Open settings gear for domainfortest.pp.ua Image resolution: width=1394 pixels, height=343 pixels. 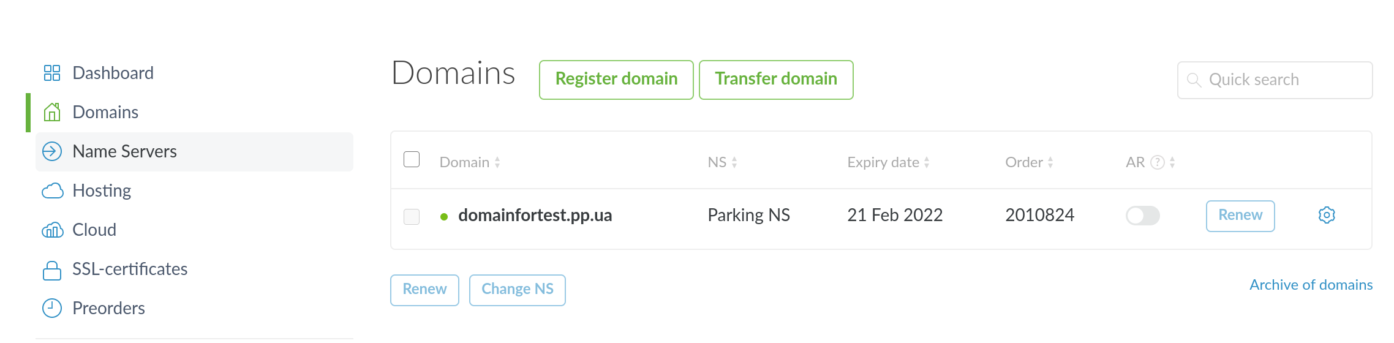pos(1327,216)
